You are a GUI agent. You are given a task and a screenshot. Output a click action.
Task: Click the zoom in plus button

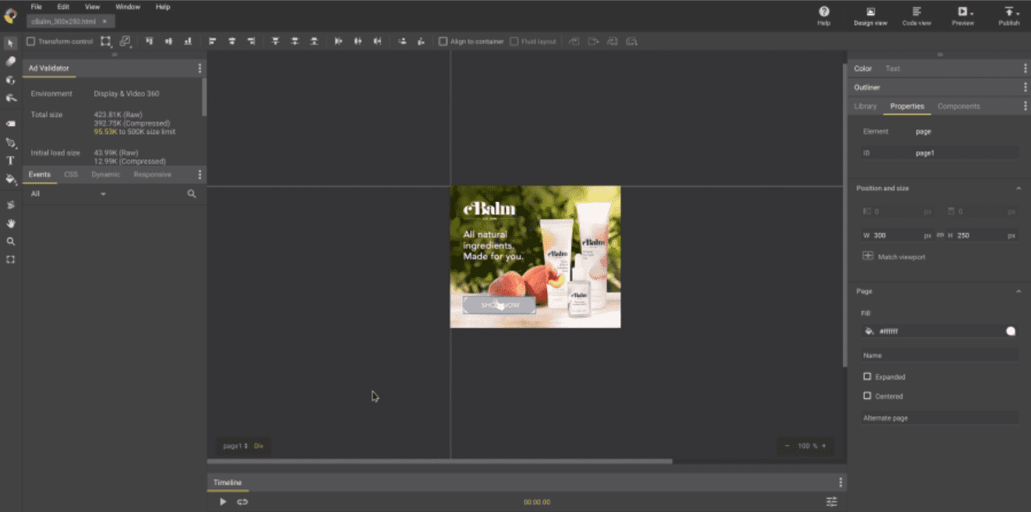point(823,446)
